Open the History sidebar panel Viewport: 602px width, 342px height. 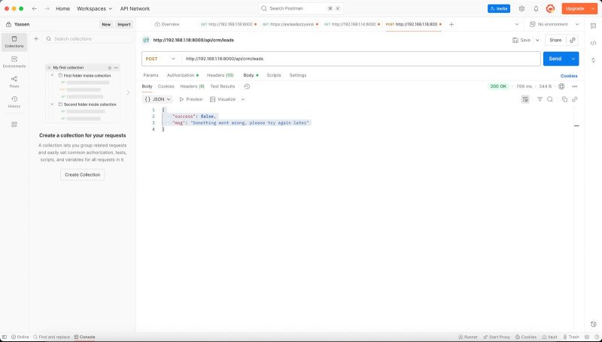(x=14, y=101)
